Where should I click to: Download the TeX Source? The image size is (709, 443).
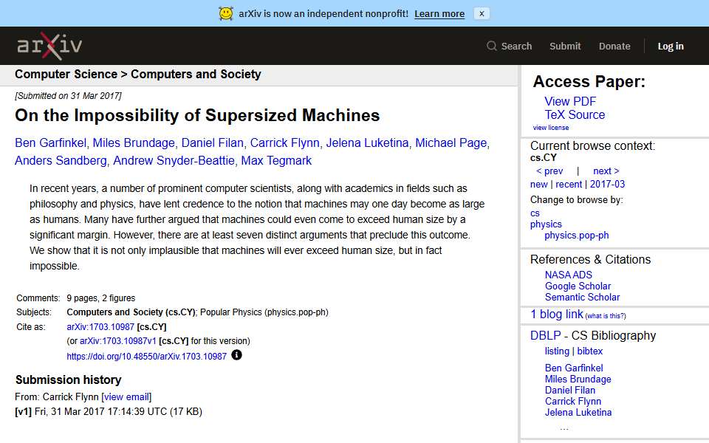click(575, 115)
